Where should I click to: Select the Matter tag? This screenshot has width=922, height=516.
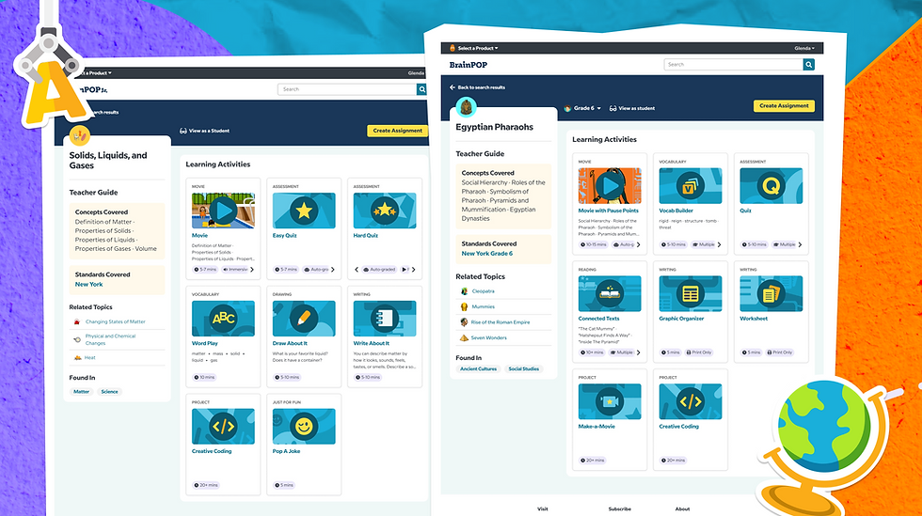(81, 392)
